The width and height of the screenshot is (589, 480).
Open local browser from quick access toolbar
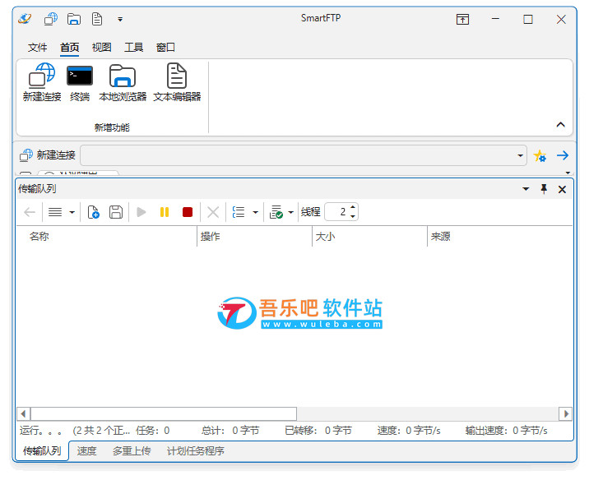tap(74, 19)
